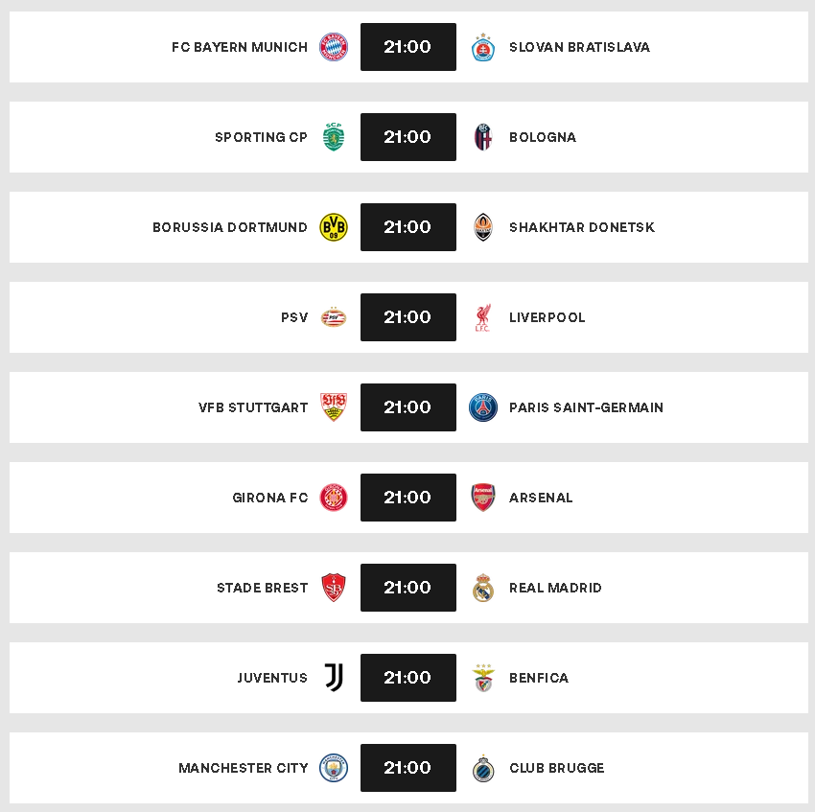Open 21:00 time for Manchester City match

pos(408,768)
